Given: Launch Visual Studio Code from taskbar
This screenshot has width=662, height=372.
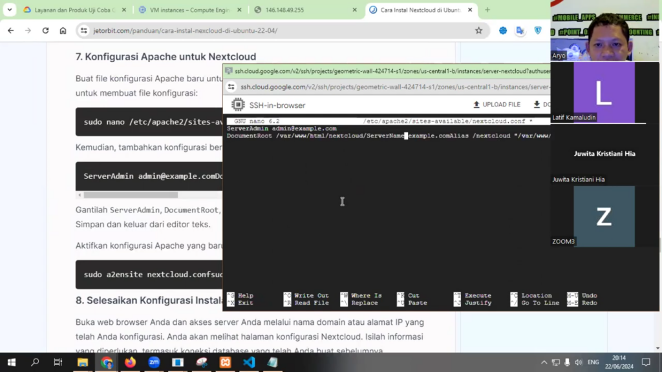Looking at the screenshot, I should [249, 362].
